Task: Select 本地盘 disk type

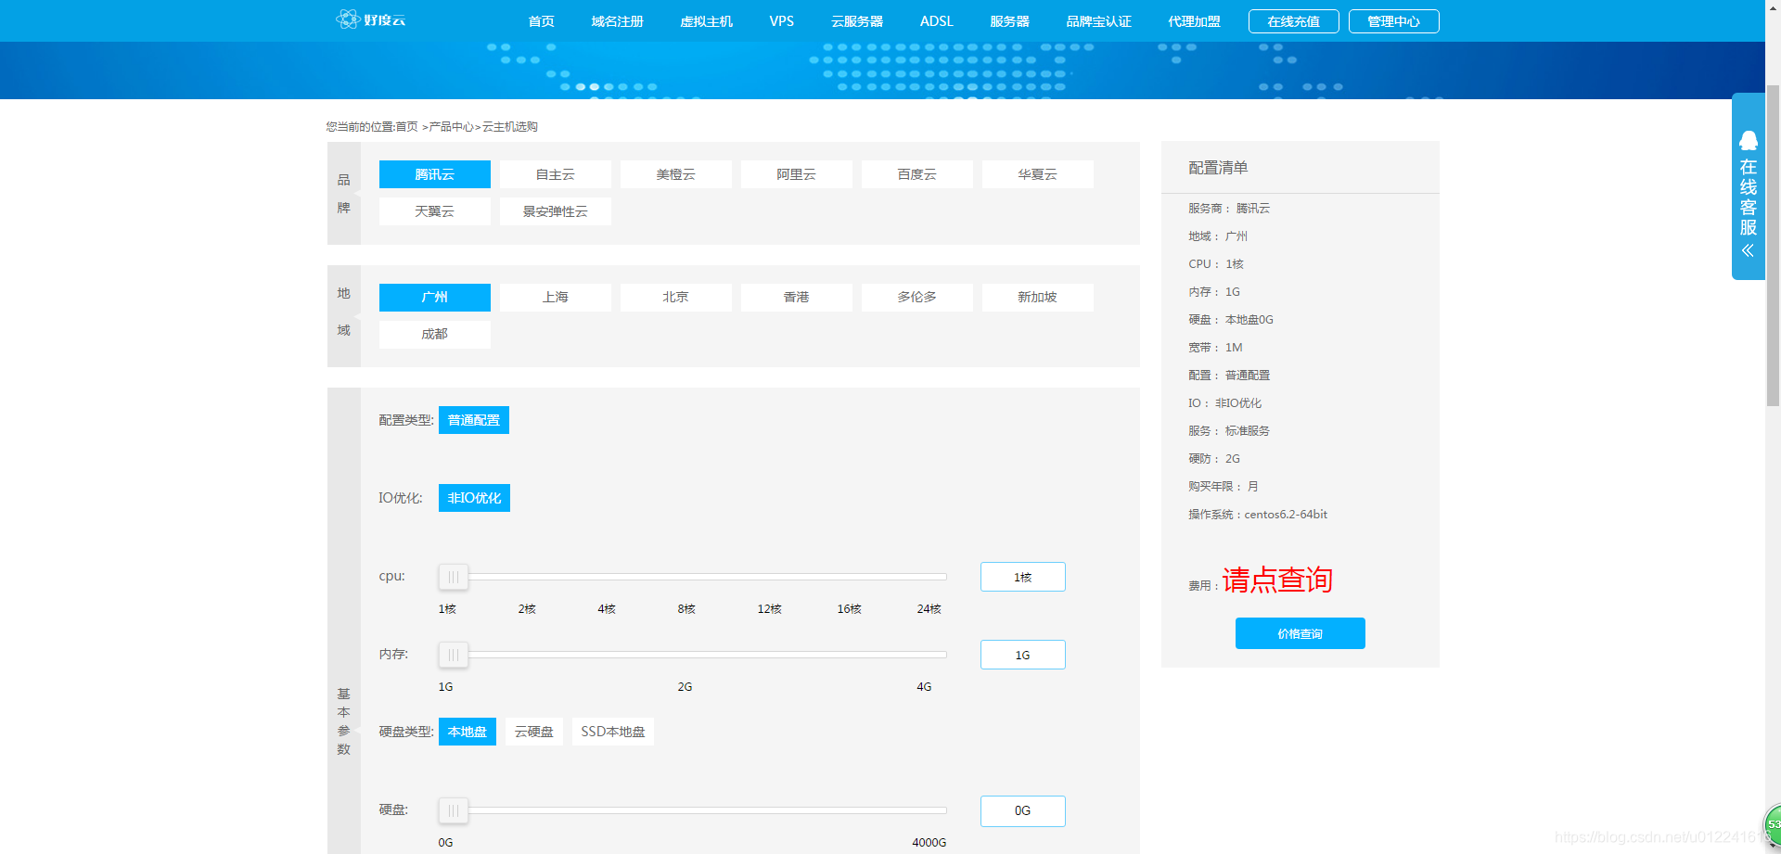Action: point(467,732)
